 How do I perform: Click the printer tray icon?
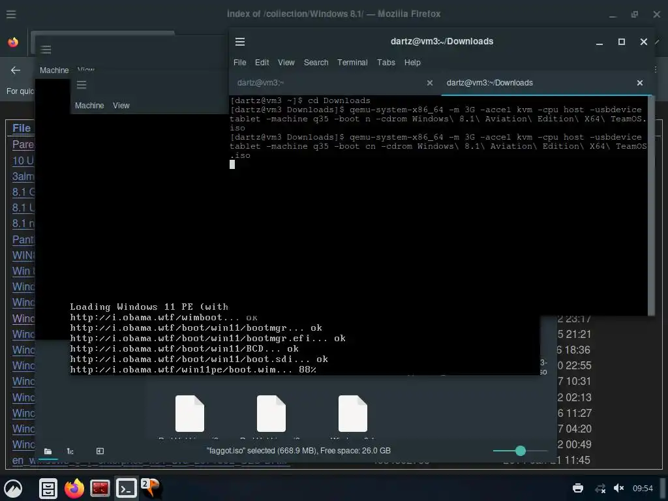pyautogui.click(x=578, y=488)
